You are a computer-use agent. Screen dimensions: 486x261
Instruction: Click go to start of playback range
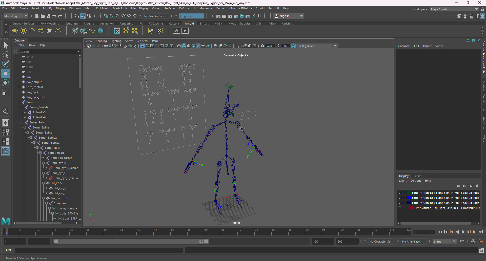click(x=440, y=232)
